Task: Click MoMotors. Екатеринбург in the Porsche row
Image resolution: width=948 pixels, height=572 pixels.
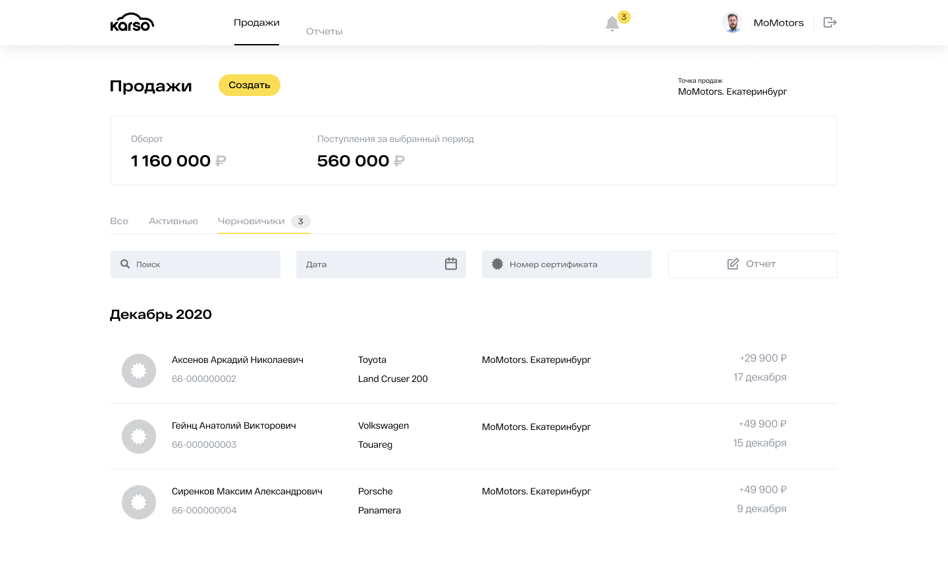Action: tap(537, 491)
